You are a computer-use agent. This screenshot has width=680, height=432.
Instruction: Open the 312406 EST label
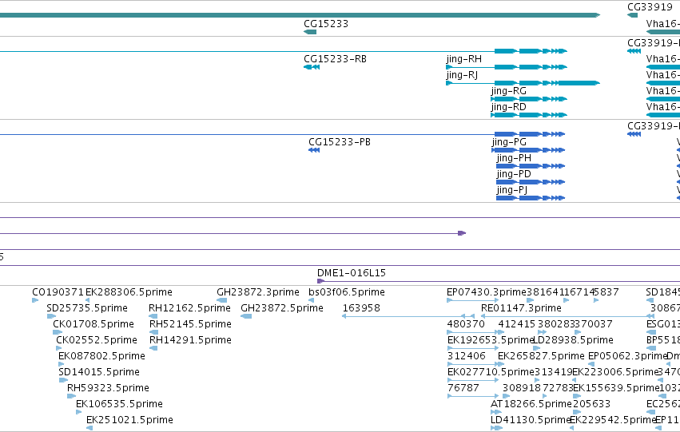point(466,356)
